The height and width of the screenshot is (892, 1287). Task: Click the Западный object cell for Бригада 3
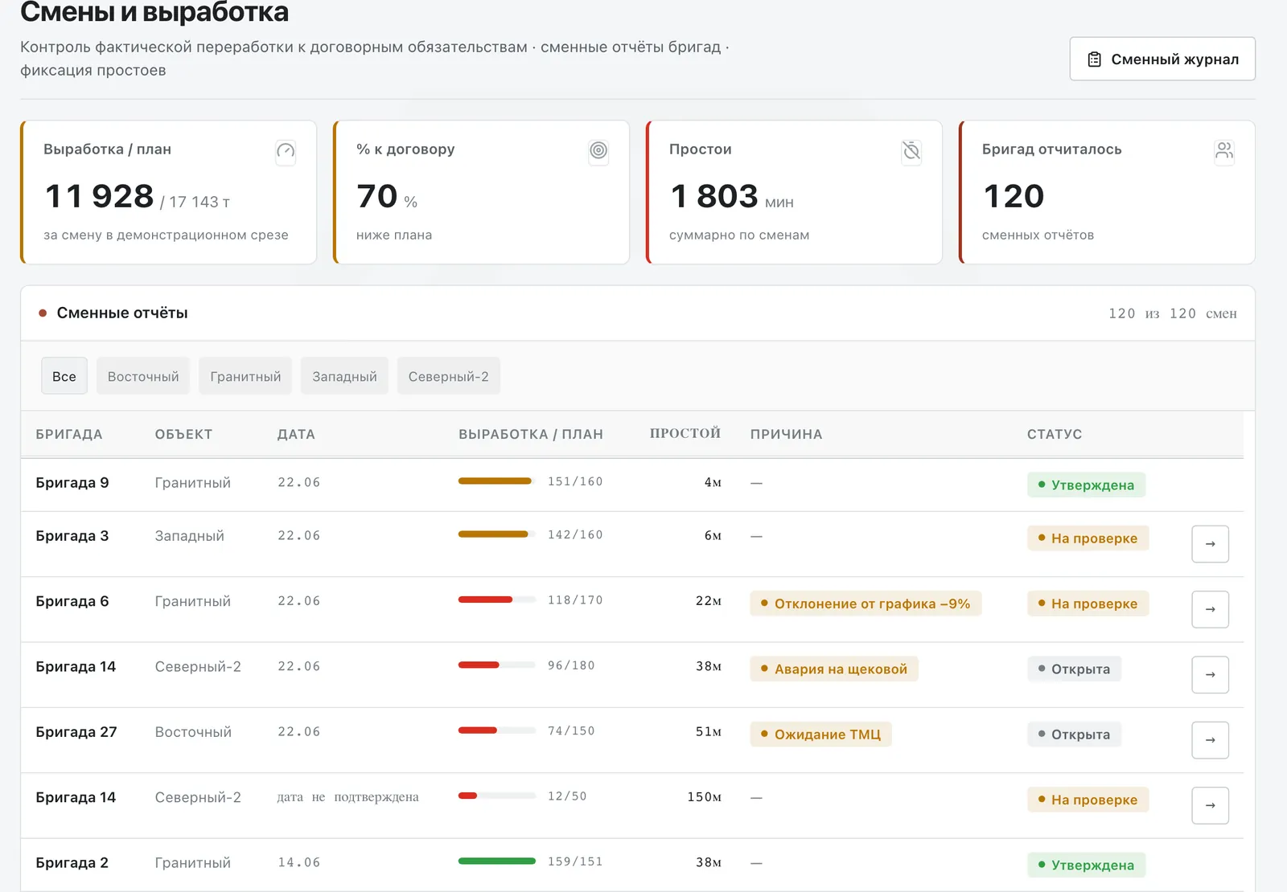coord(189,535)
